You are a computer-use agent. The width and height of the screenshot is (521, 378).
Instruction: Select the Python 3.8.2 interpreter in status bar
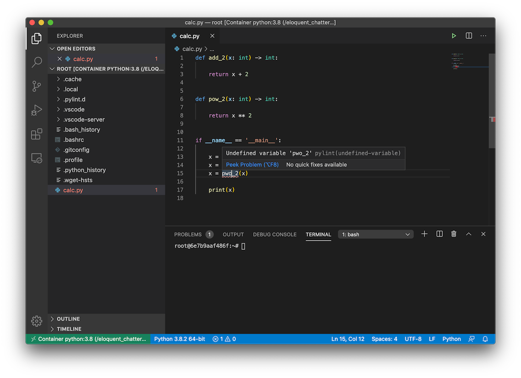[x=179, y=339]
